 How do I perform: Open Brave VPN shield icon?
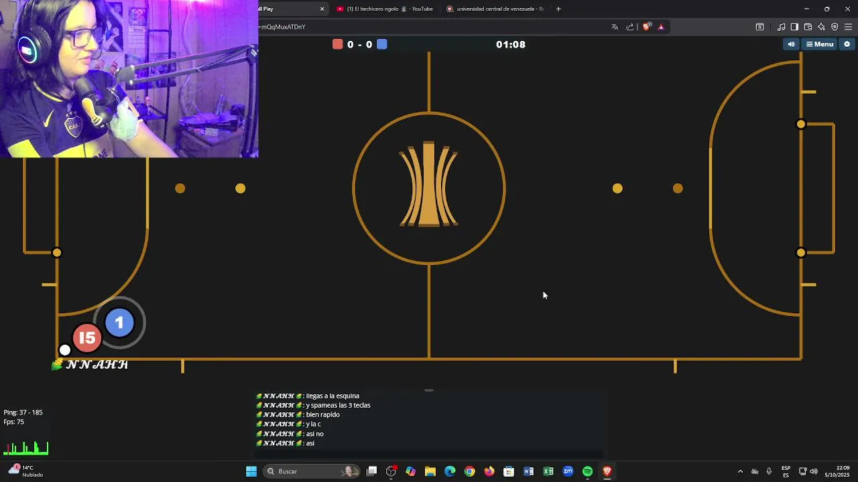point(835,27)
